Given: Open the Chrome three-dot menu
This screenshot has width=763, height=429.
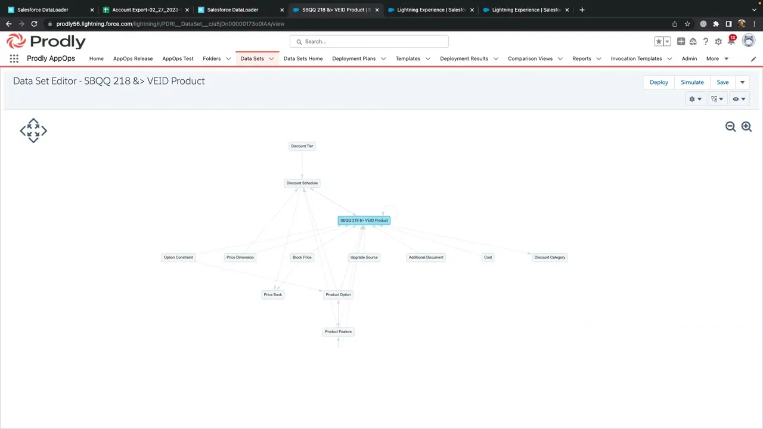Looking at the screenshot, I should click(755, 24).
